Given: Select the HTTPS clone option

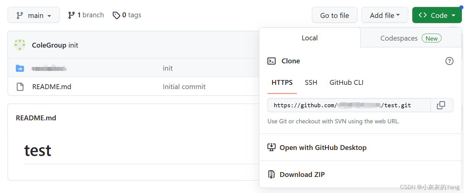Looking at the screenshot, I should (282, 82).
